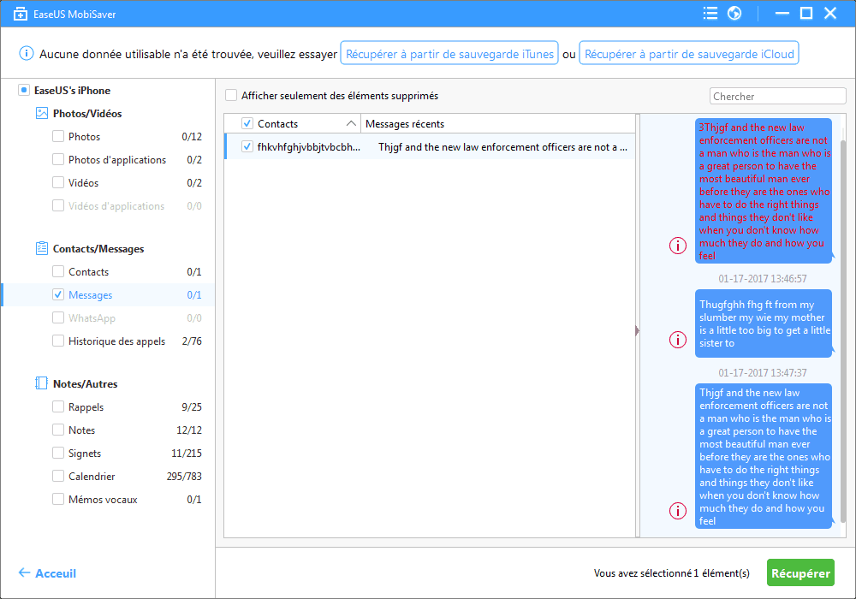Check the Calendrier checkbox

click(x=58, y=476)
